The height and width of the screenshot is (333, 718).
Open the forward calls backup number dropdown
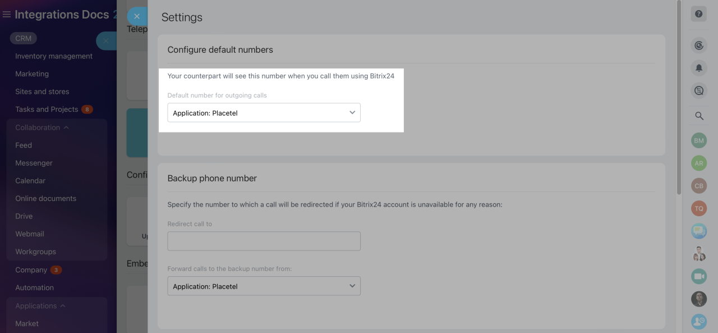coord(264,286)
